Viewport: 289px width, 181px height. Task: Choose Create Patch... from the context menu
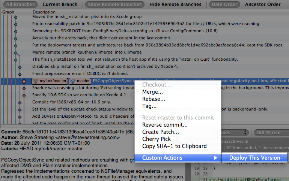point(161,132)
